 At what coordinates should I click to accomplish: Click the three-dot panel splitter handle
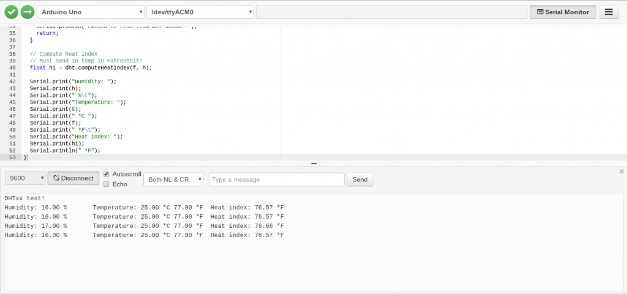click(313, 164)
